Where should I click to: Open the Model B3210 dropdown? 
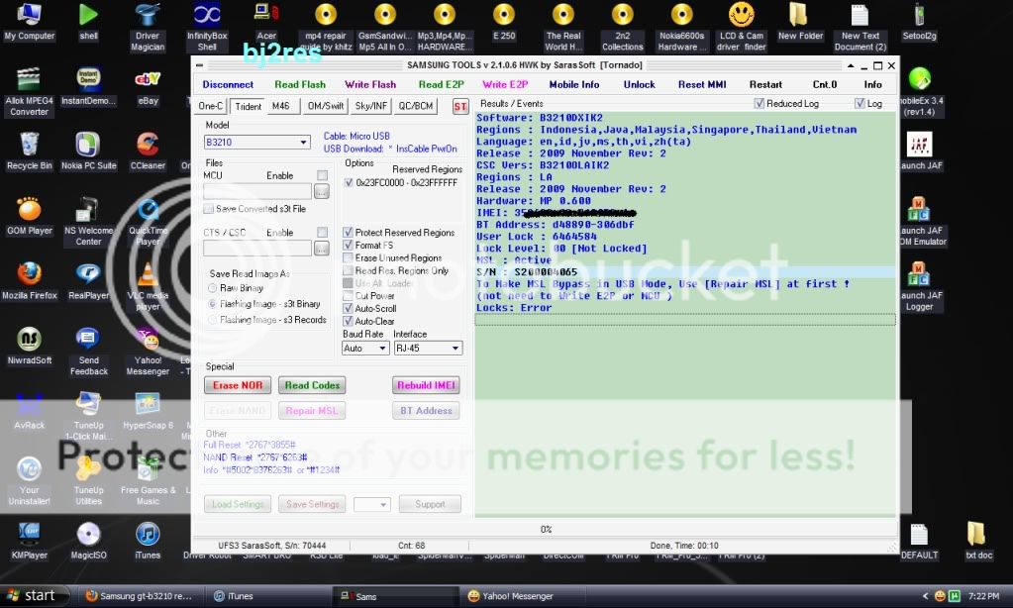(256, 143)
